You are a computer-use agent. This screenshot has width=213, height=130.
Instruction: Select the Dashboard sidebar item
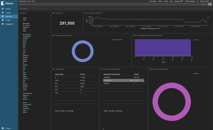click(9, 16)
